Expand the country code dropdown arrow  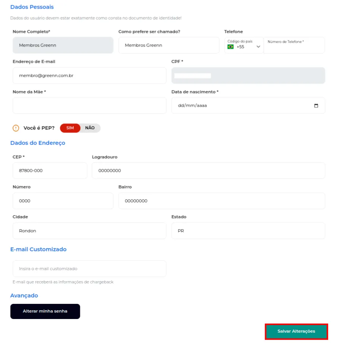click(x=258, y=47)
